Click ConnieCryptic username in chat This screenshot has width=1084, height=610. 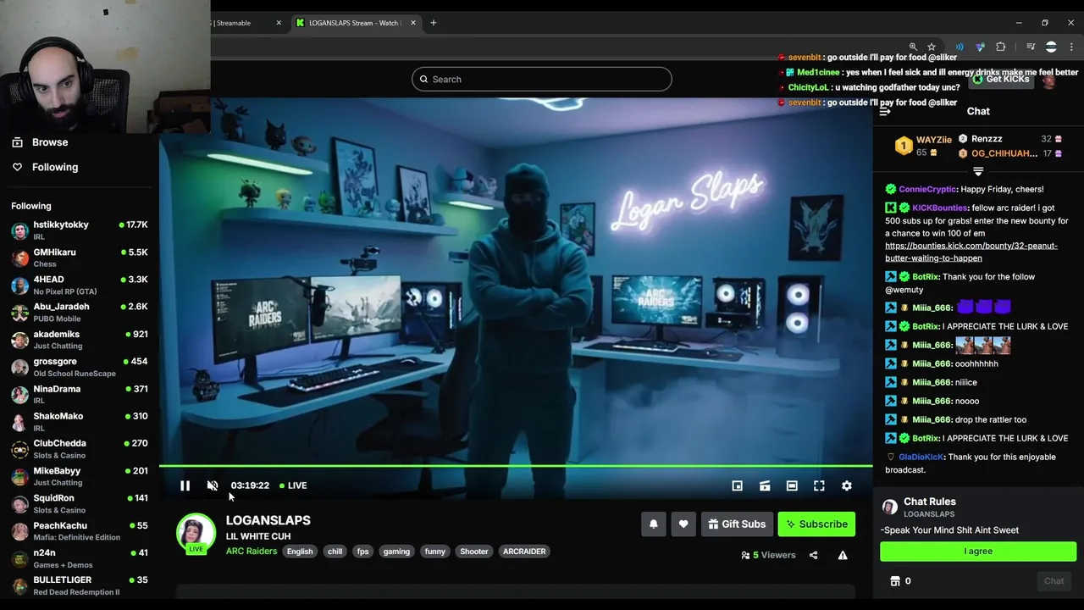pos(927,189)
